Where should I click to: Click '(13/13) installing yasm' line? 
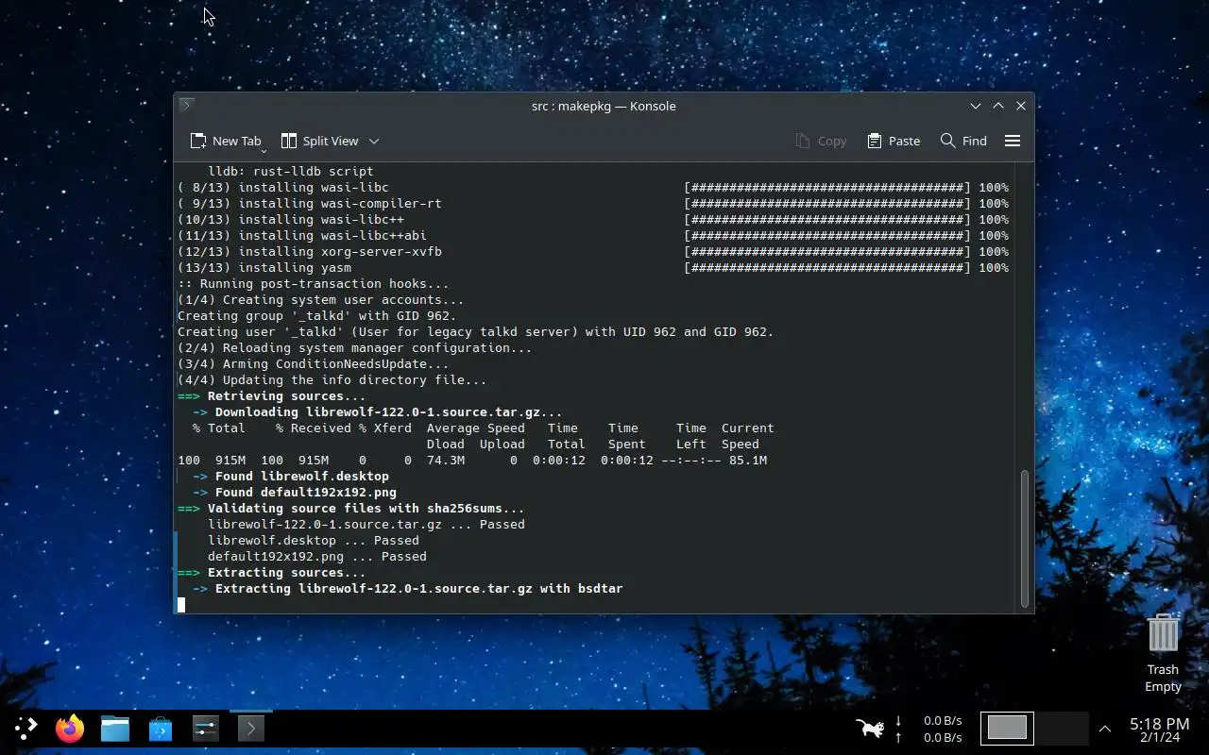(264, 268)
